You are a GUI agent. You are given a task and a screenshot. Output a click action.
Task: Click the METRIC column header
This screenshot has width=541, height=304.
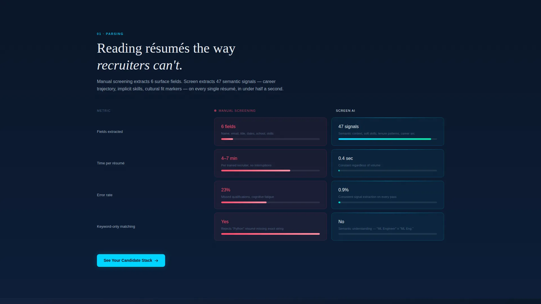click(104, 111)
